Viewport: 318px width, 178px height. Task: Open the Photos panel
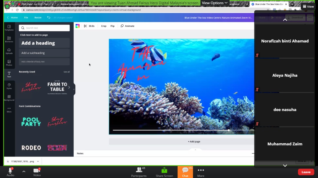coord(9,63)
